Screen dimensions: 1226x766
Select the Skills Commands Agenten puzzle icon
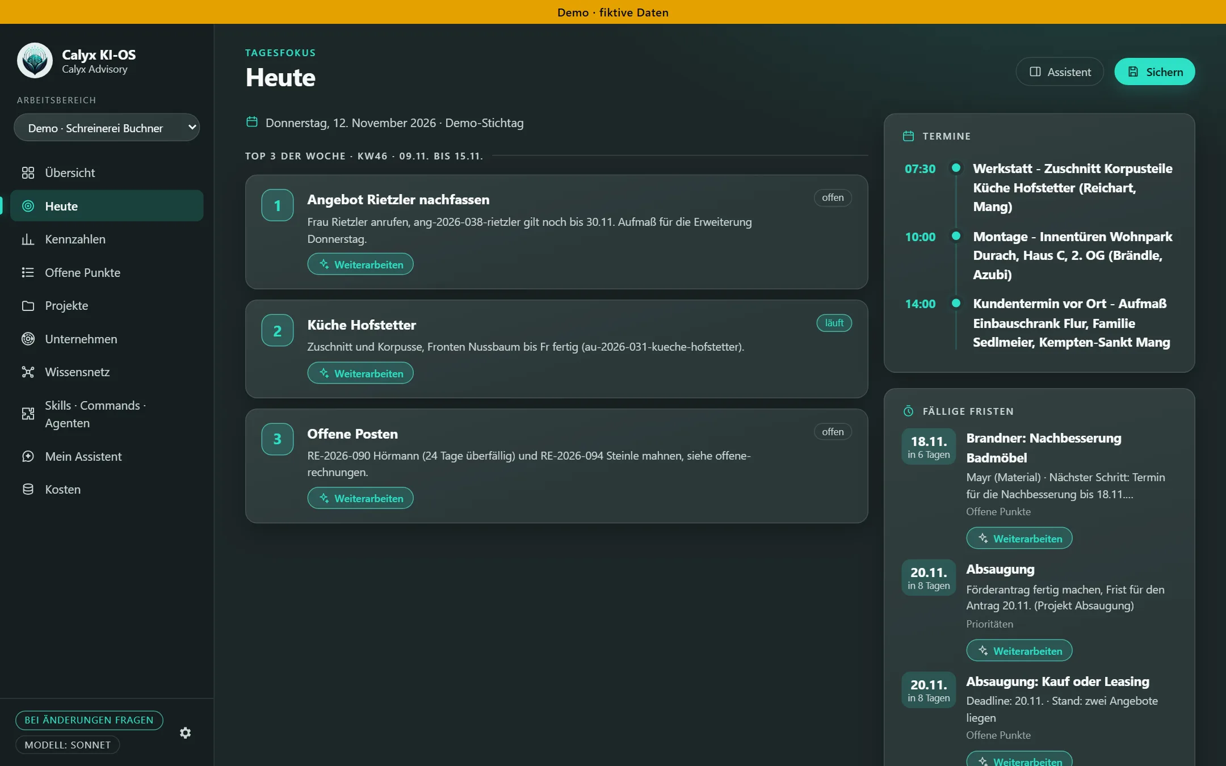28,414
